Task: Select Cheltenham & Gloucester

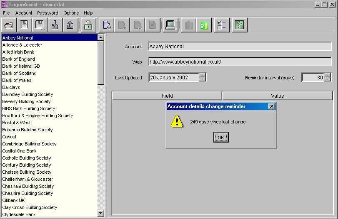Action: point(50,179)
